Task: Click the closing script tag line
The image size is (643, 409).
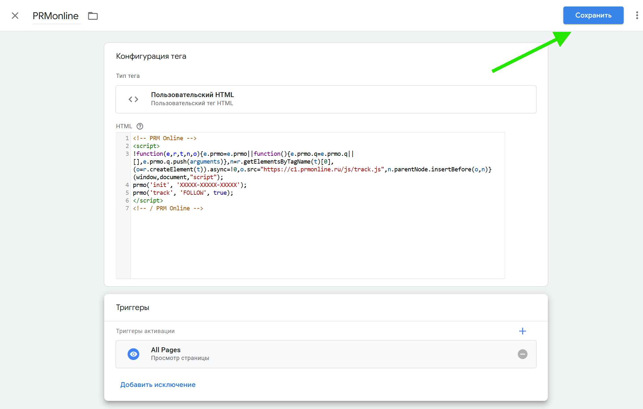Action: tap(148, 201)
